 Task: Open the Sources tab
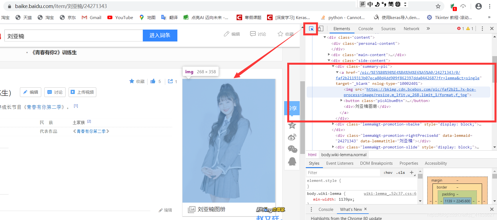[x=388, y=28]
